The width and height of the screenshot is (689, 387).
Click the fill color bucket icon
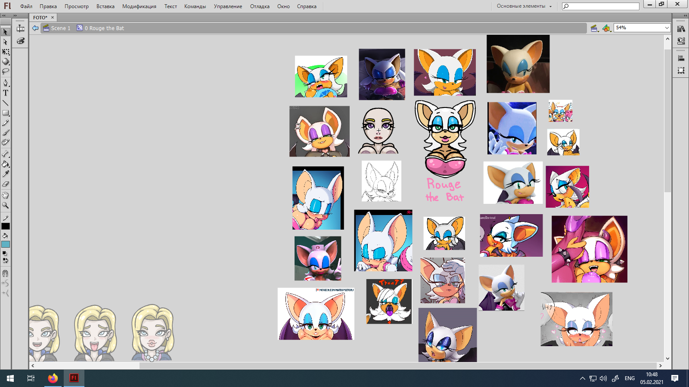click(6, 236)
